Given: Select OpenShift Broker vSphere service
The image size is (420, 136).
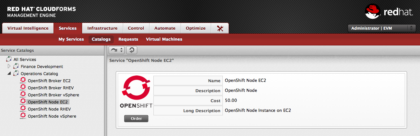Looking at the screenshot, I should [x=53, y=95].
